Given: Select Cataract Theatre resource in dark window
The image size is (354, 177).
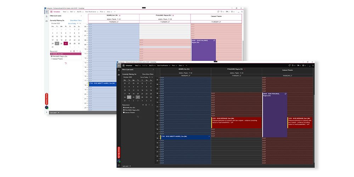Looking at the screenshot, I should [x=129, y=113].
